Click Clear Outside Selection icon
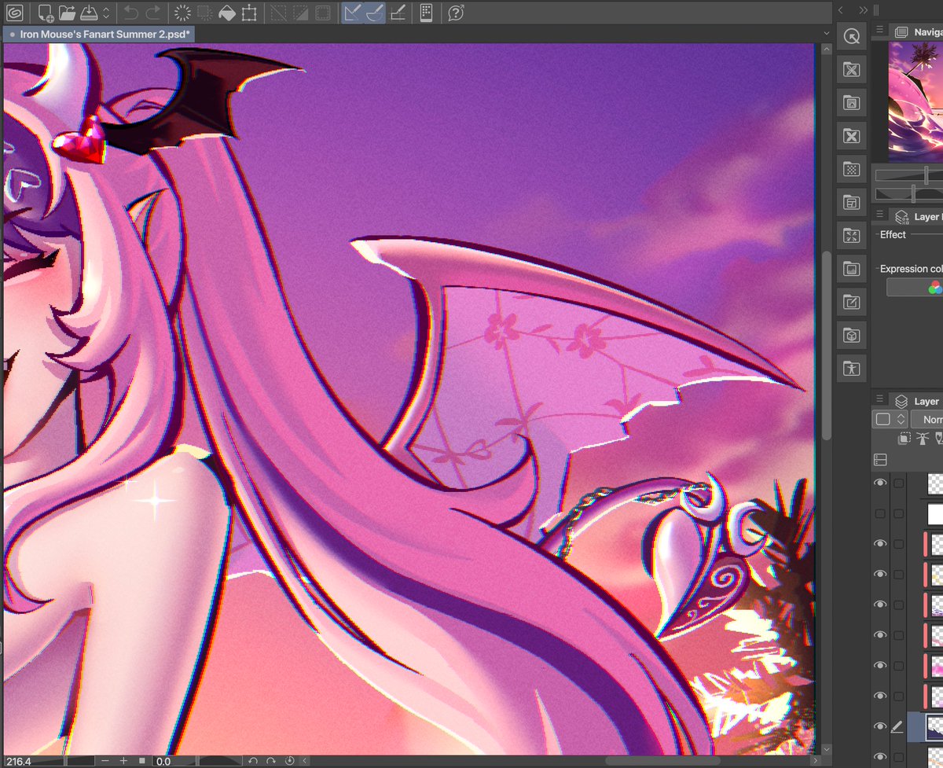The image size is (943, 768). [x=204, y=13]
